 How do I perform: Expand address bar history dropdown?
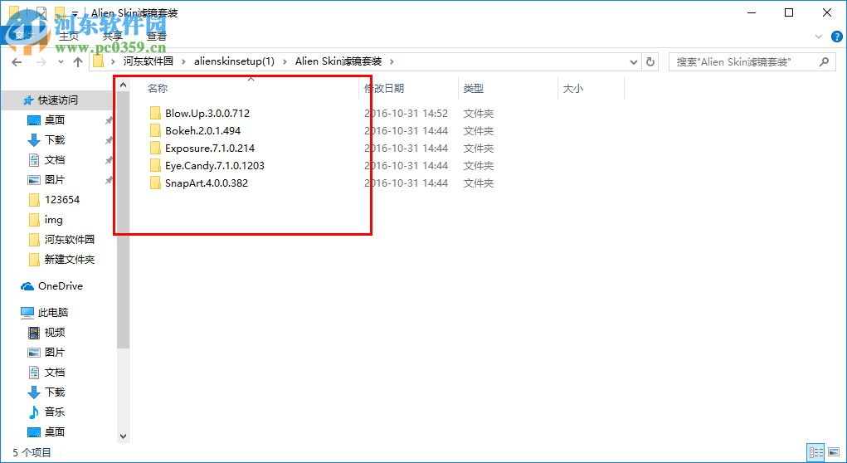[634, 61]
